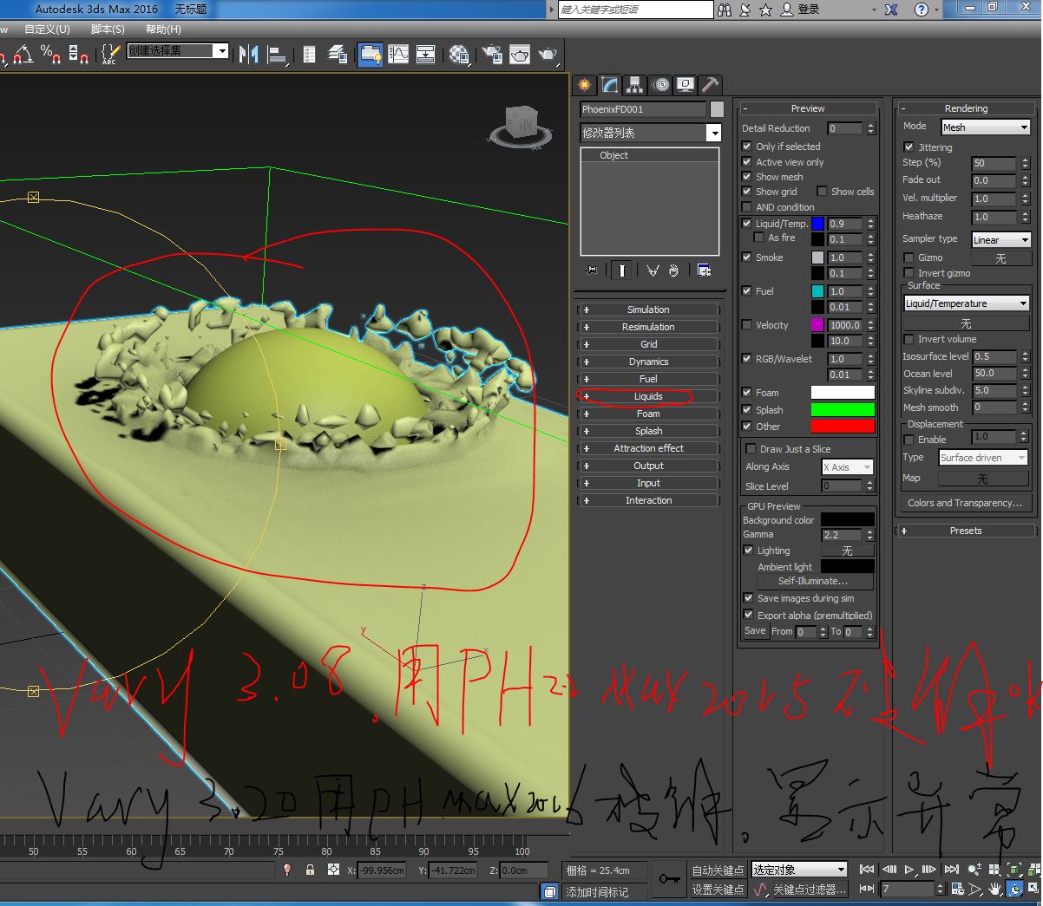Enable the Velocity preview checkbox

[746, 325]
